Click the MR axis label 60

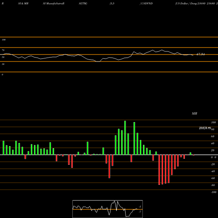coord(212,136)
